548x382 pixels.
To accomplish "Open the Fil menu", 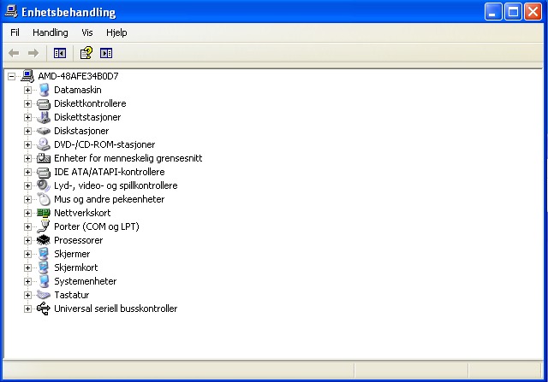I will pyautogui.click(x=15, y=32).
